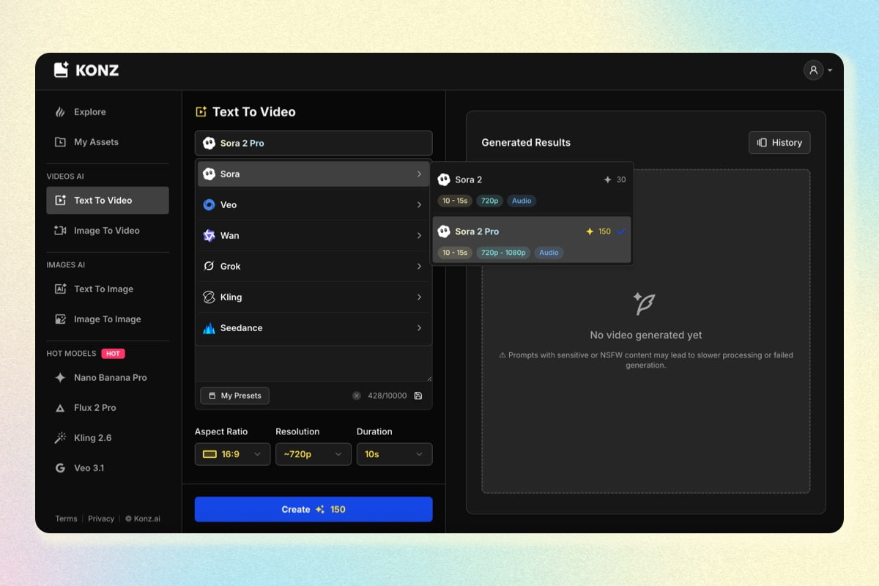Click the Text To Video heading icon

pos(201,112)
